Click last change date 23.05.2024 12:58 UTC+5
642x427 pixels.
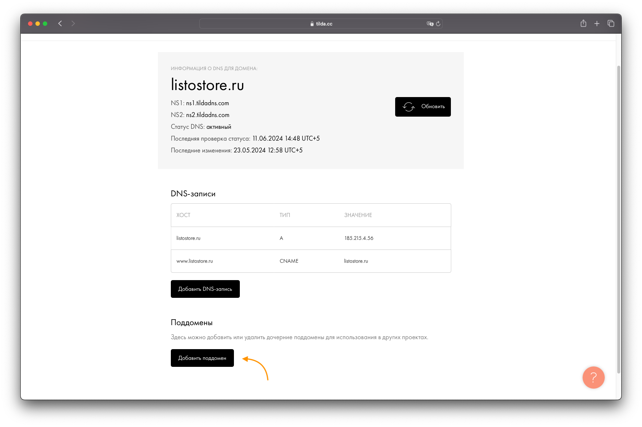[268, 150]
